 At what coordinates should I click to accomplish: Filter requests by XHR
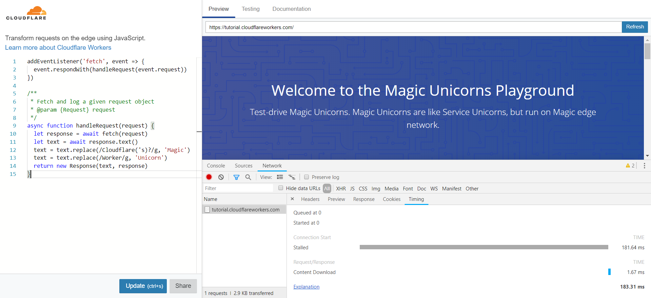341,188
